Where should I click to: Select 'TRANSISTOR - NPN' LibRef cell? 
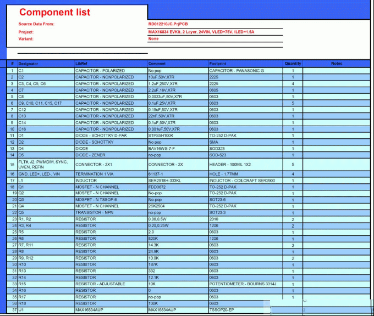tap(111, 212)
